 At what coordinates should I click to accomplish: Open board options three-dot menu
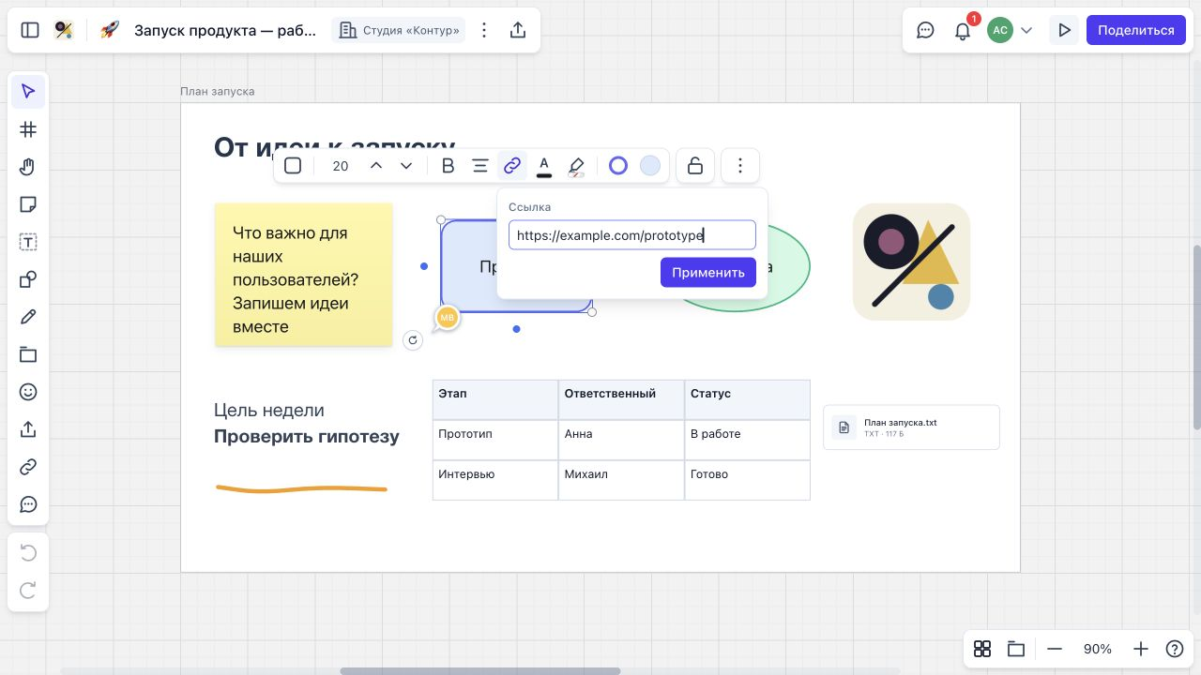[x=484, y=30]
